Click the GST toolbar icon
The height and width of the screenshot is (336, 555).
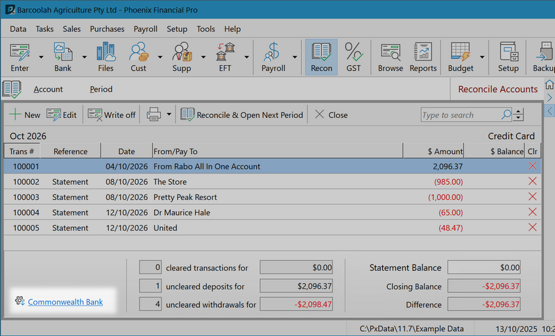pos(353,56)
